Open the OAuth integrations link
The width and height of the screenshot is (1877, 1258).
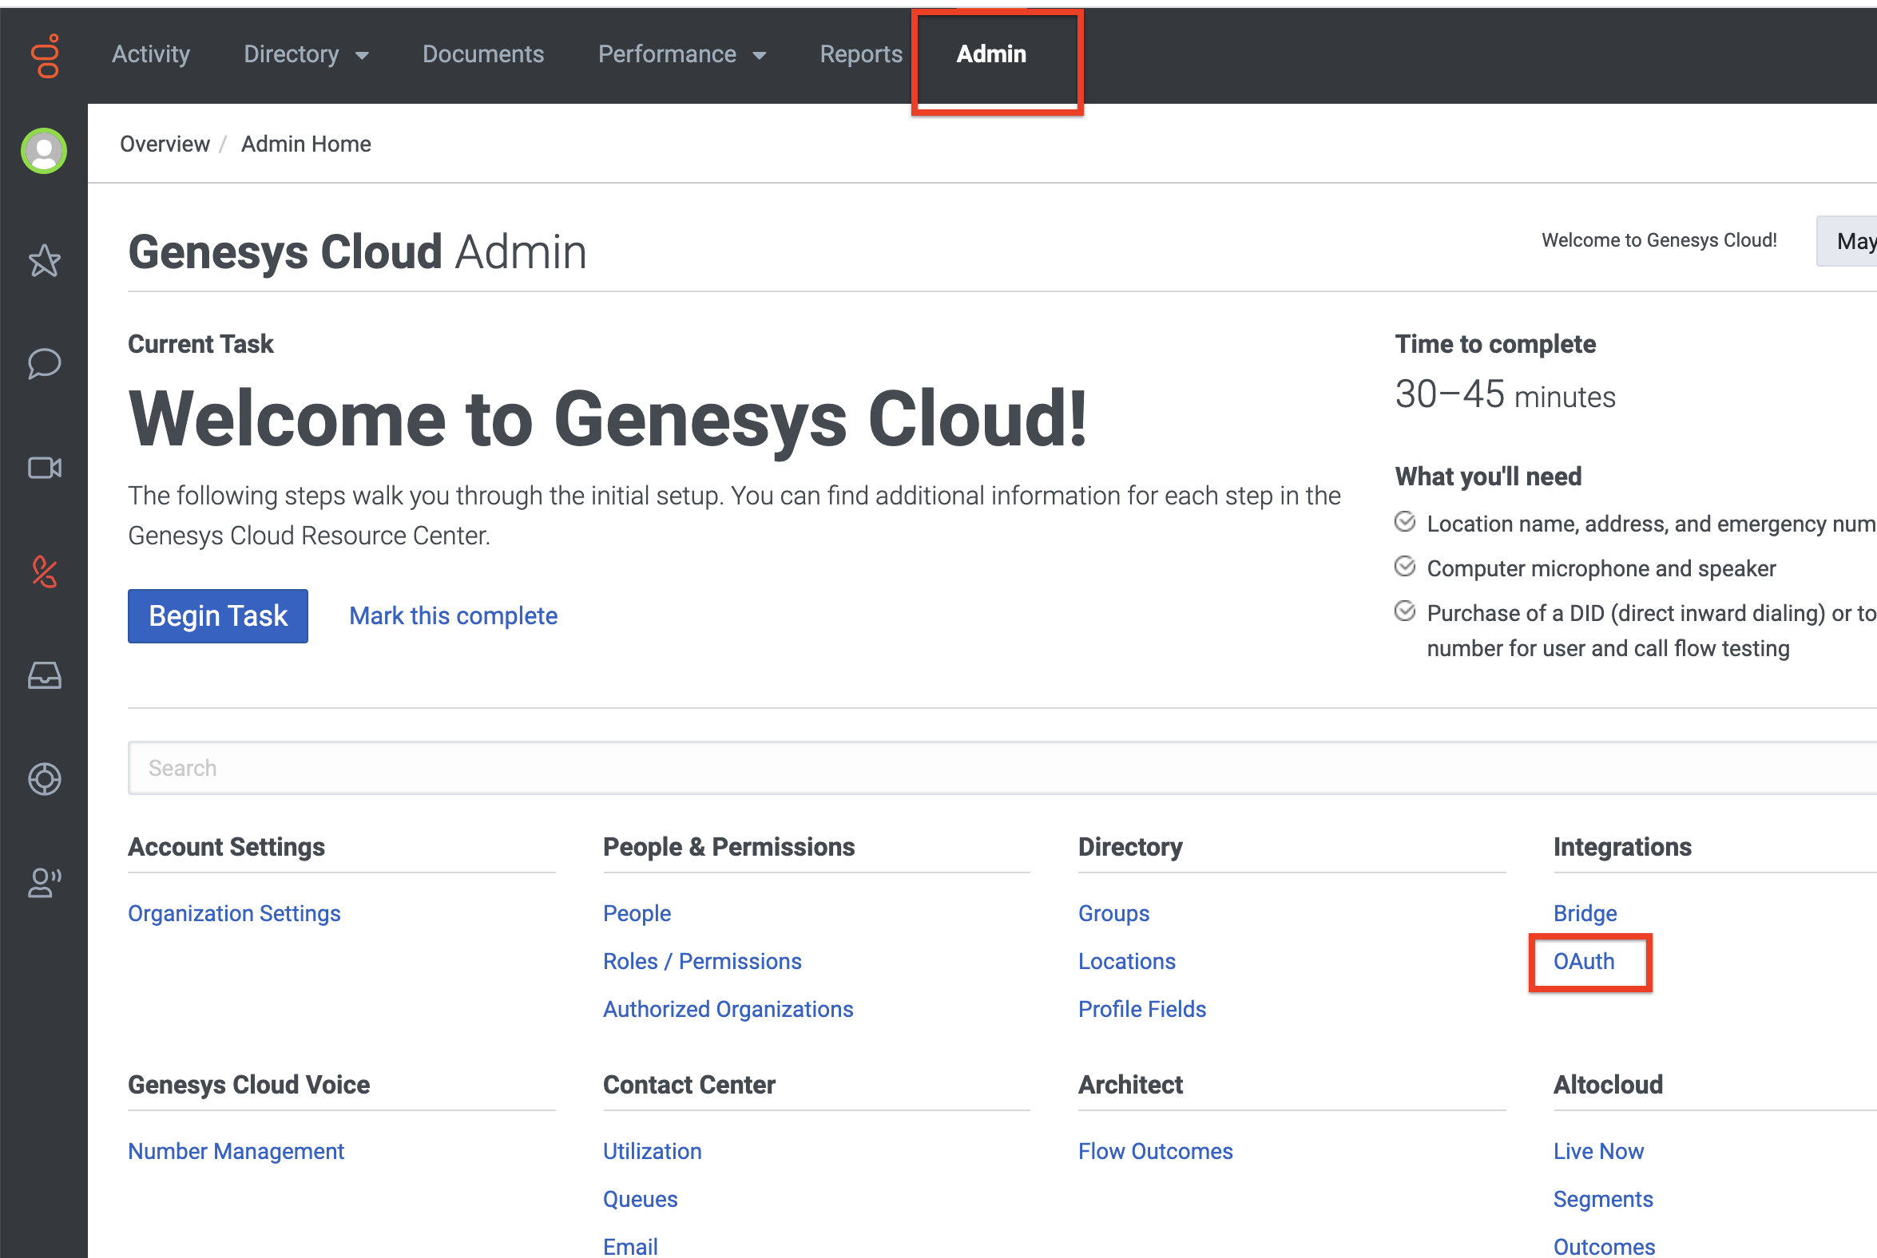pyautogui.click(x=1583, y=961)
